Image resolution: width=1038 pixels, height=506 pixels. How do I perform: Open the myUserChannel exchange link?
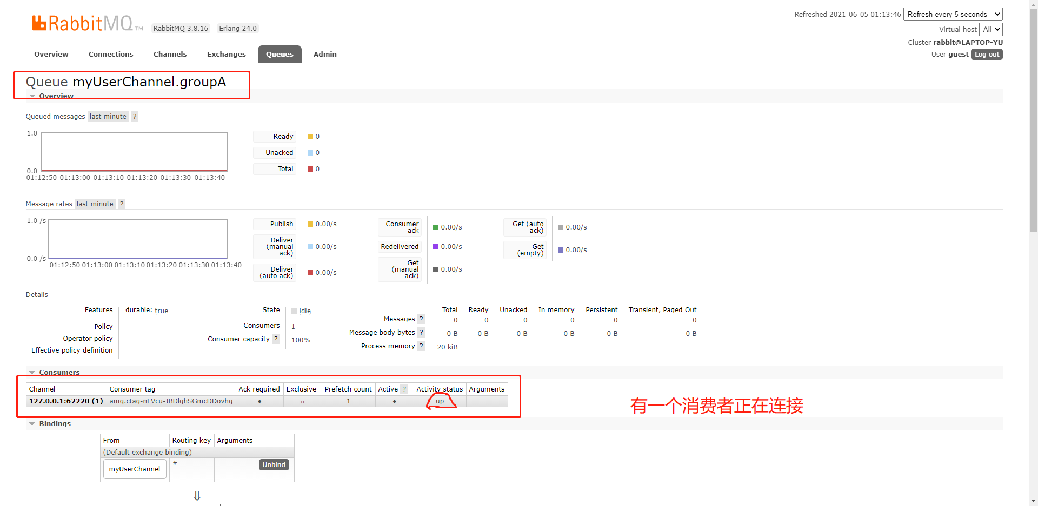point(135,469)
